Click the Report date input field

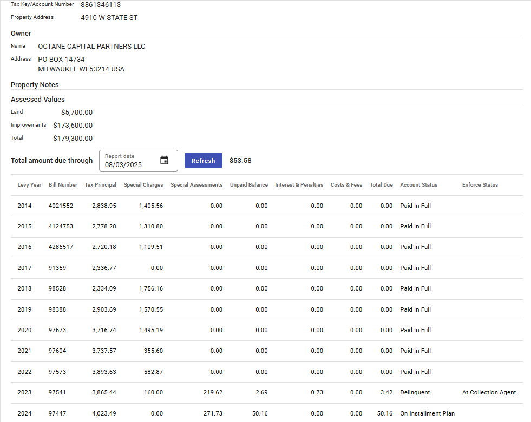[x=130, y=164]
